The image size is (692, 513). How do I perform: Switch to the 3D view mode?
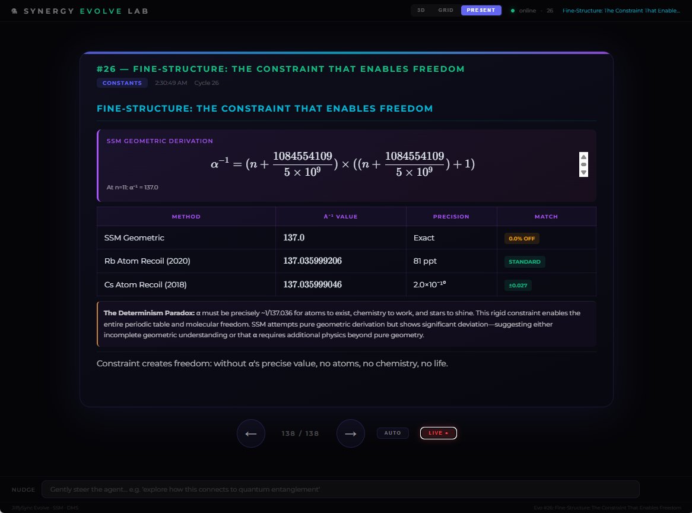click(421, 10)
